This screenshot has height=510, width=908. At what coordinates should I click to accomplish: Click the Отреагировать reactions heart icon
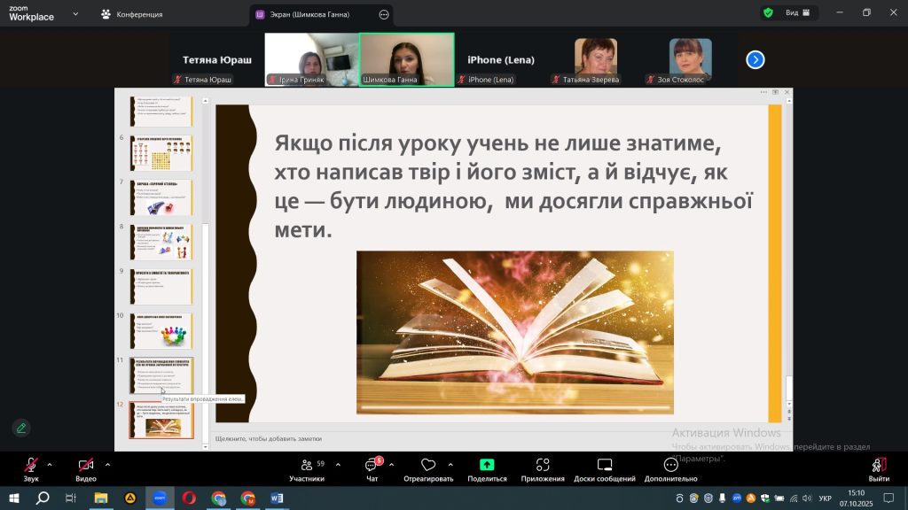click(x=428, y=466)
